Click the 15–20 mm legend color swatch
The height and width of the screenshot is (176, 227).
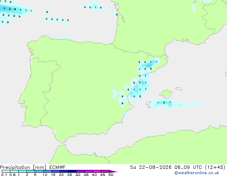click(x=56, y=171)
